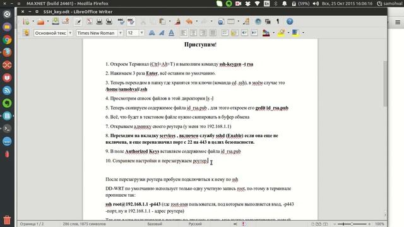Viewport: 404px width, 227px height.
Task: Apply the paragraph Background Color
Action: click(x=295, y=33)
